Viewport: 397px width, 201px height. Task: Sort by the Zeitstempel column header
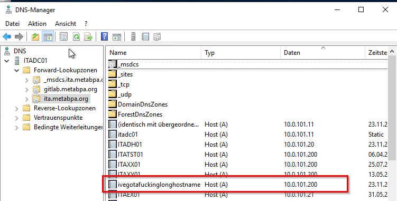376,53
